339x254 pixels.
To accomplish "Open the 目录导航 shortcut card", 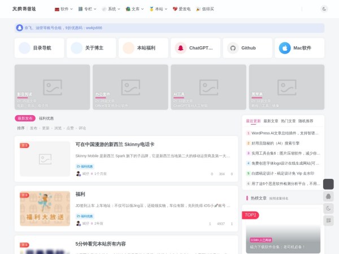I will tap(40, 48).
